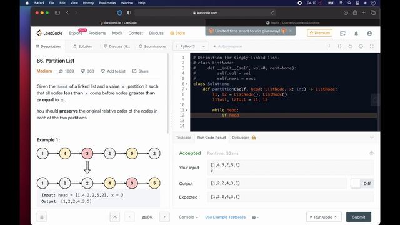Click Add to List heart button

pos(113,71)
